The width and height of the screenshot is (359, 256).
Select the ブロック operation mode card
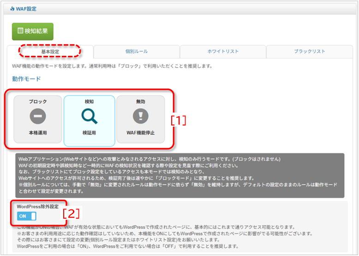point(38,119)
